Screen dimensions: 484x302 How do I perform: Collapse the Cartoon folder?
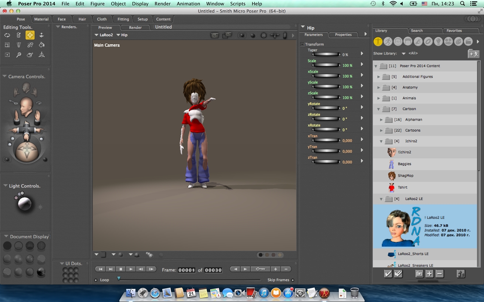[379, 109]
